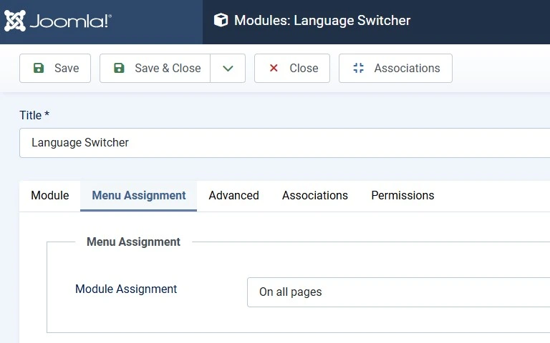Screen dimensions: 550x343
Task: Open Associations from the toolbar
Action: coord(395,69)
